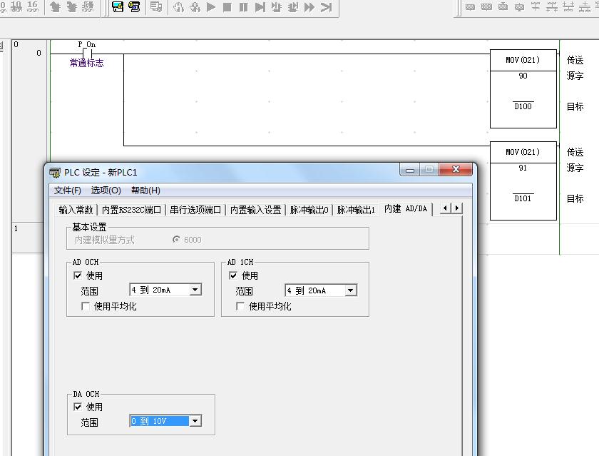Expand AD 1CH 范围 combo box
This screenshot has height=456, width=599.
pos(350,290)
